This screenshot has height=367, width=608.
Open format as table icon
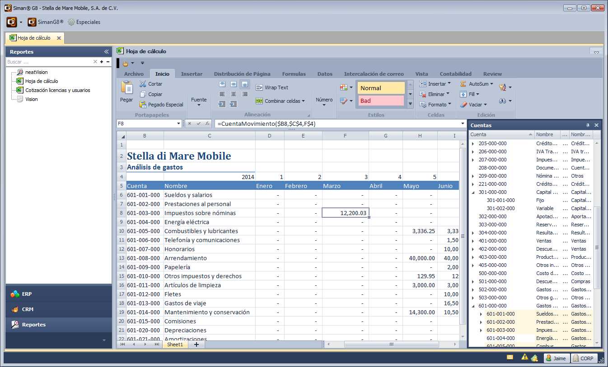point(346,101)
